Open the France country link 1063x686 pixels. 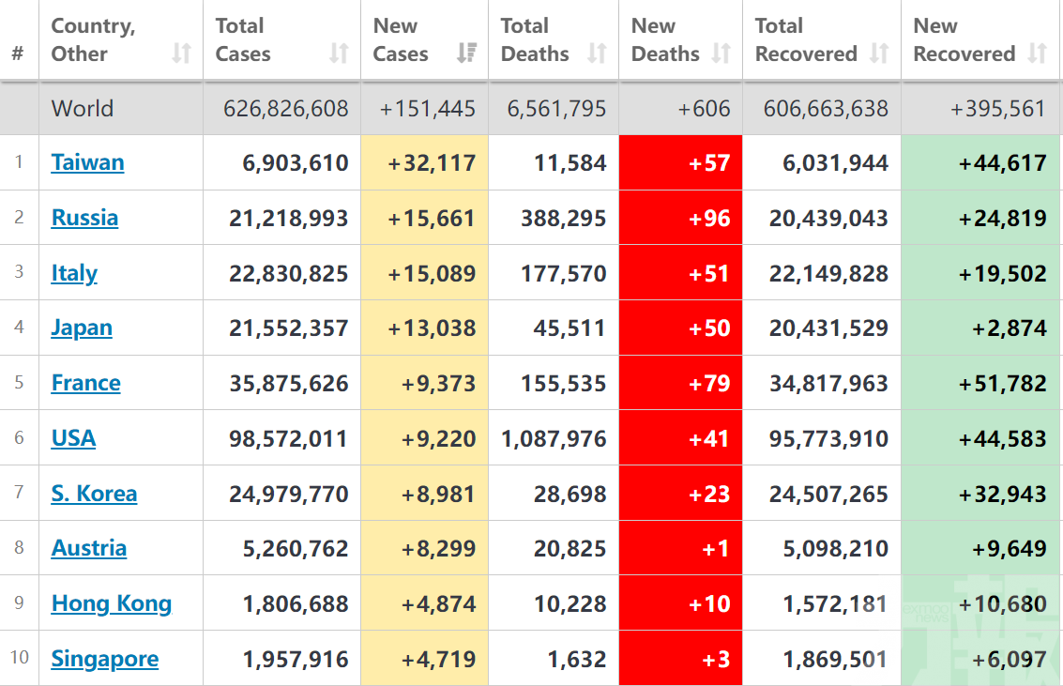click(x=86, y=383)
